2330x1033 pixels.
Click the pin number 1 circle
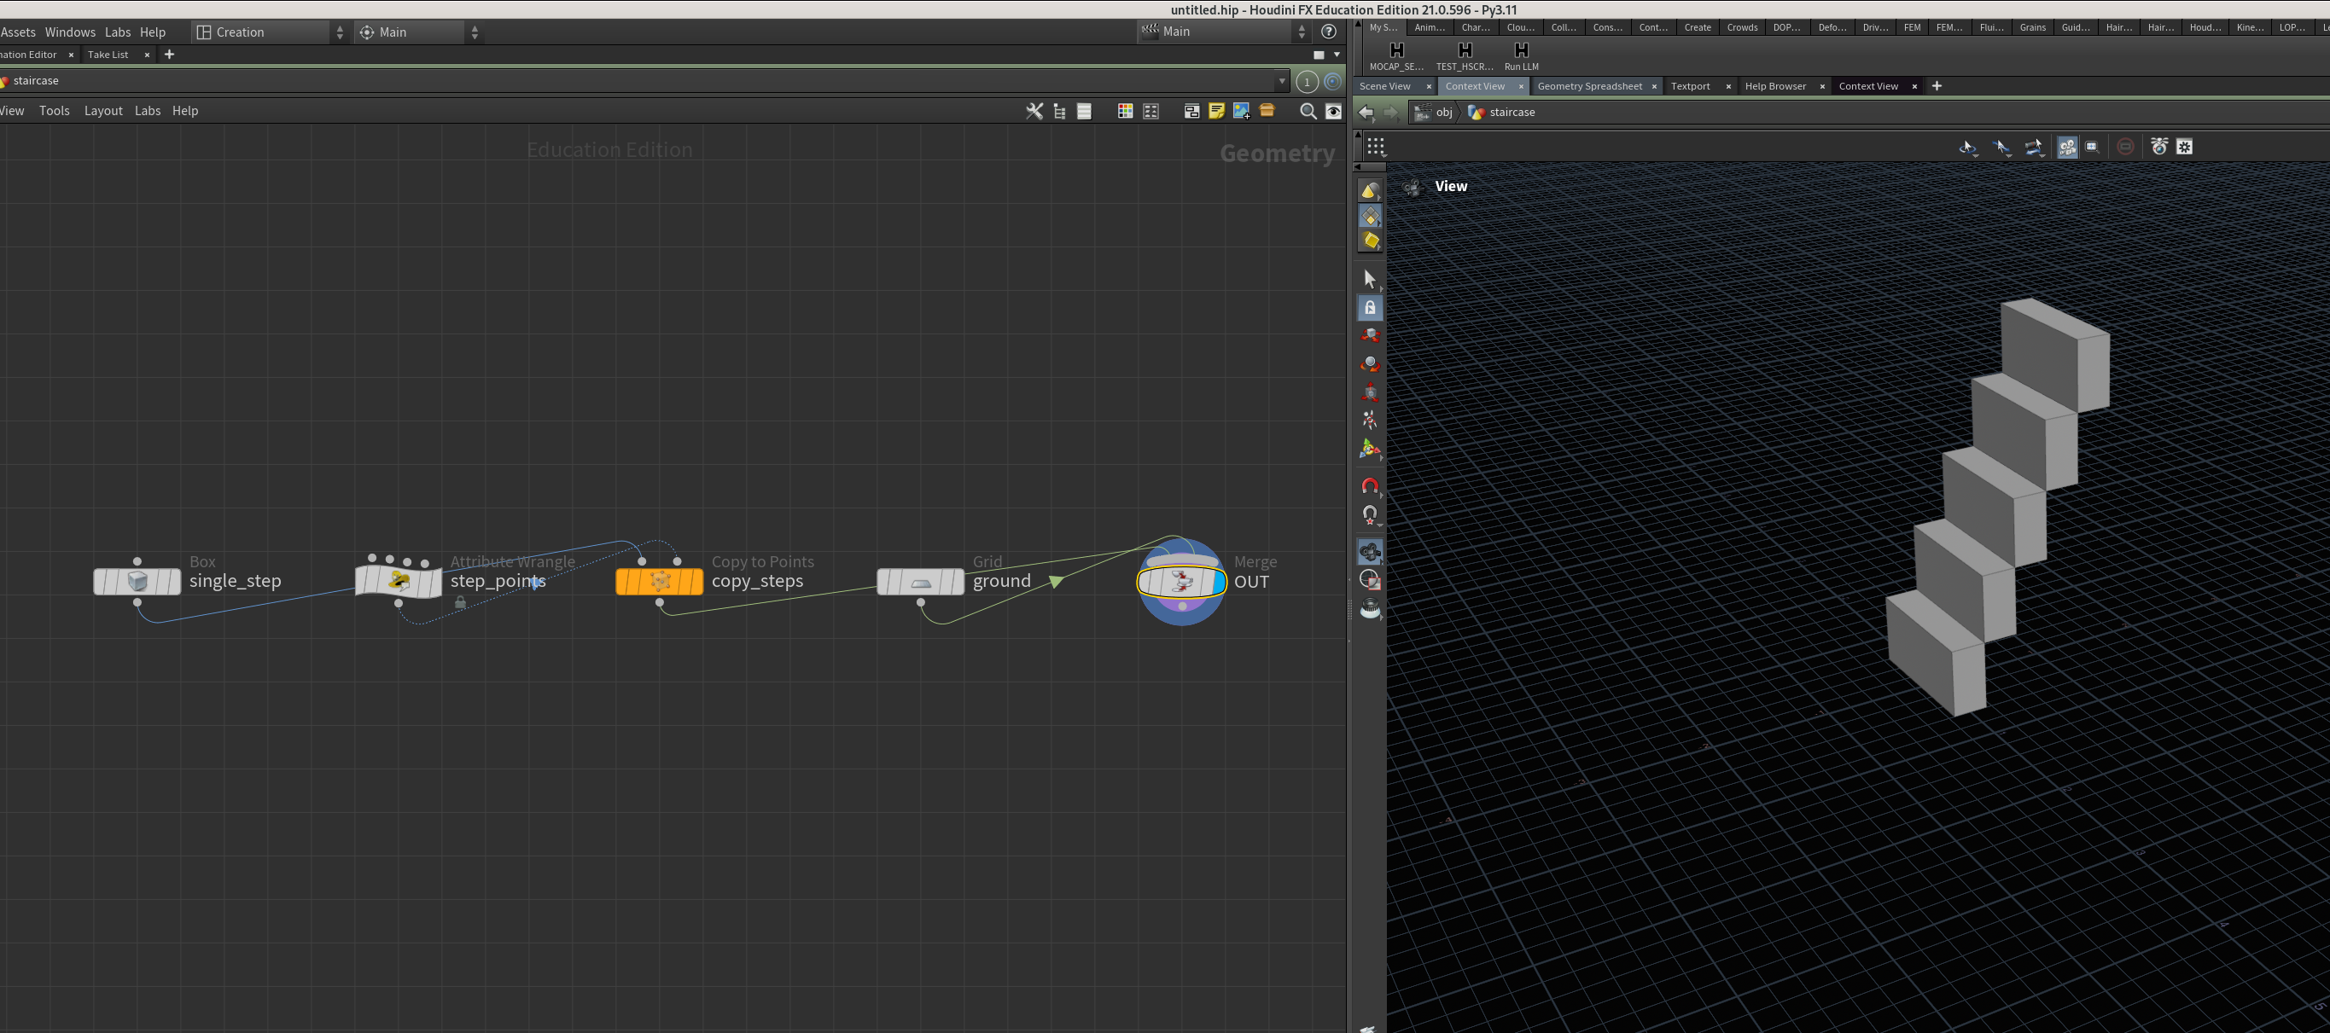pyautogui.click(x=1307, y=81)
